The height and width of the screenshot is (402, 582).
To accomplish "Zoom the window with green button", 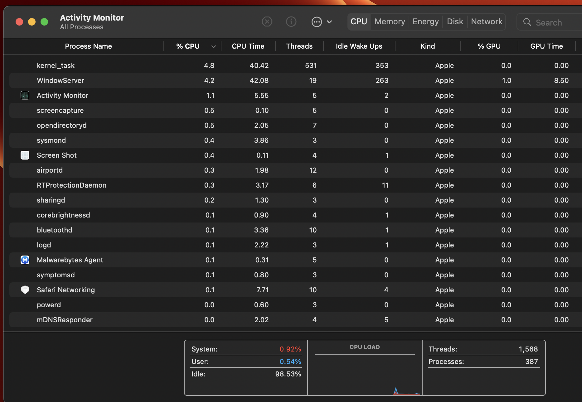I will (44, 22).
